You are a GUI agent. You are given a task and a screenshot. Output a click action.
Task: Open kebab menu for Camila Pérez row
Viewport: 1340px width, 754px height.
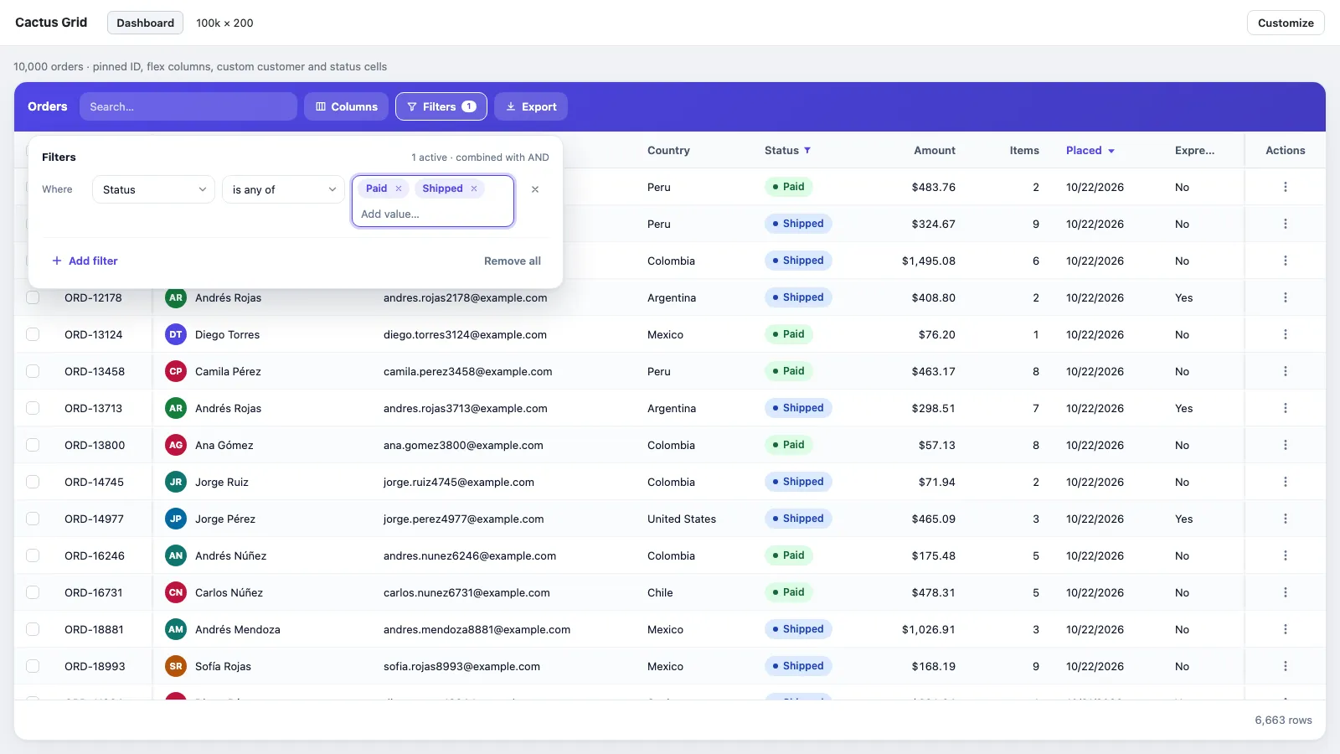point(1286,371)
